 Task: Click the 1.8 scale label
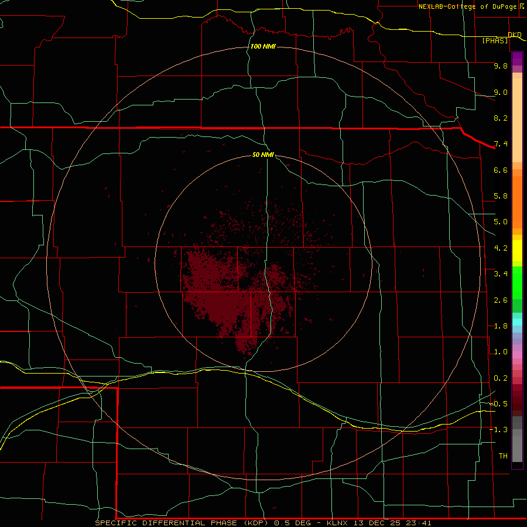point(501,326)
